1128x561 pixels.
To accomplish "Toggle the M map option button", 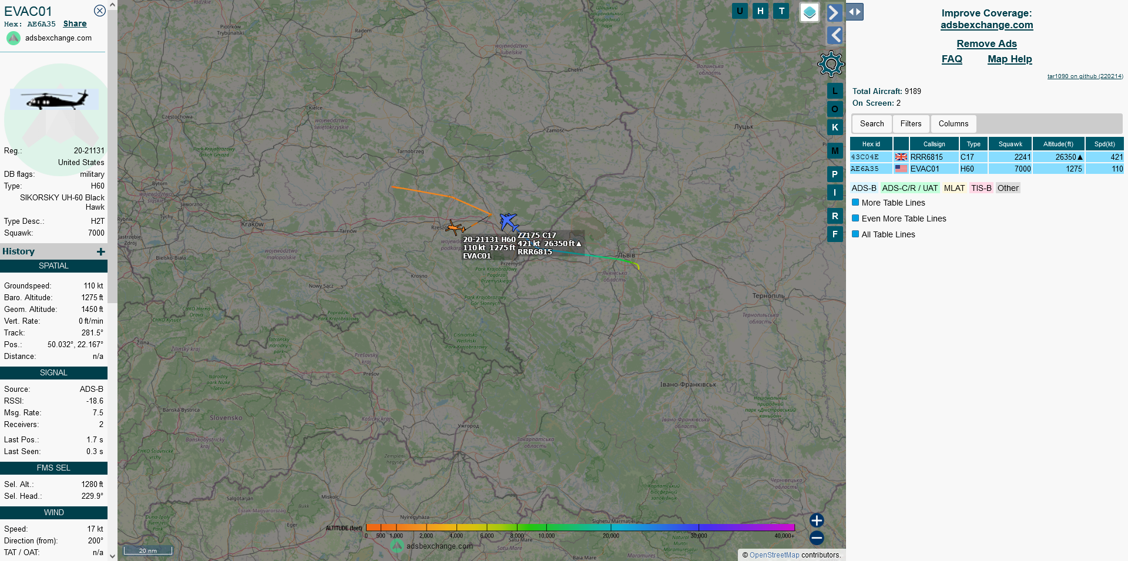I will [835, 151].
